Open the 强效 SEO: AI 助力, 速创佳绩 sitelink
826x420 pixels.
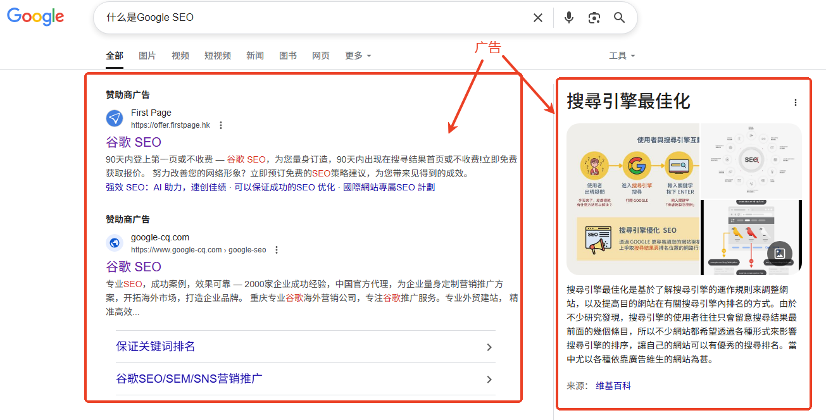(166, 187)
